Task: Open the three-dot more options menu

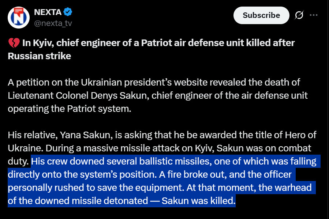Action: (x=314, y=15)
